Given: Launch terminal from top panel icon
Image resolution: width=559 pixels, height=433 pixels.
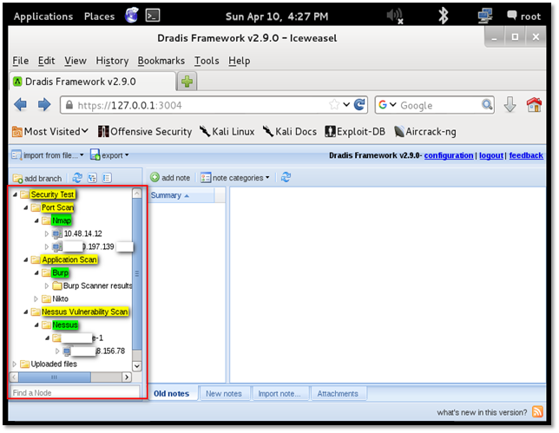Looking at the screenshot, I should coord(153,16).
